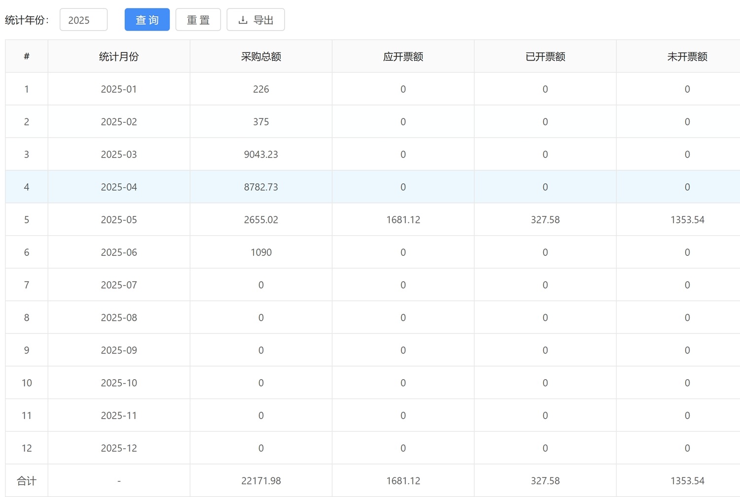Select the 2025-03 month cell

click(x=119, y=154)
